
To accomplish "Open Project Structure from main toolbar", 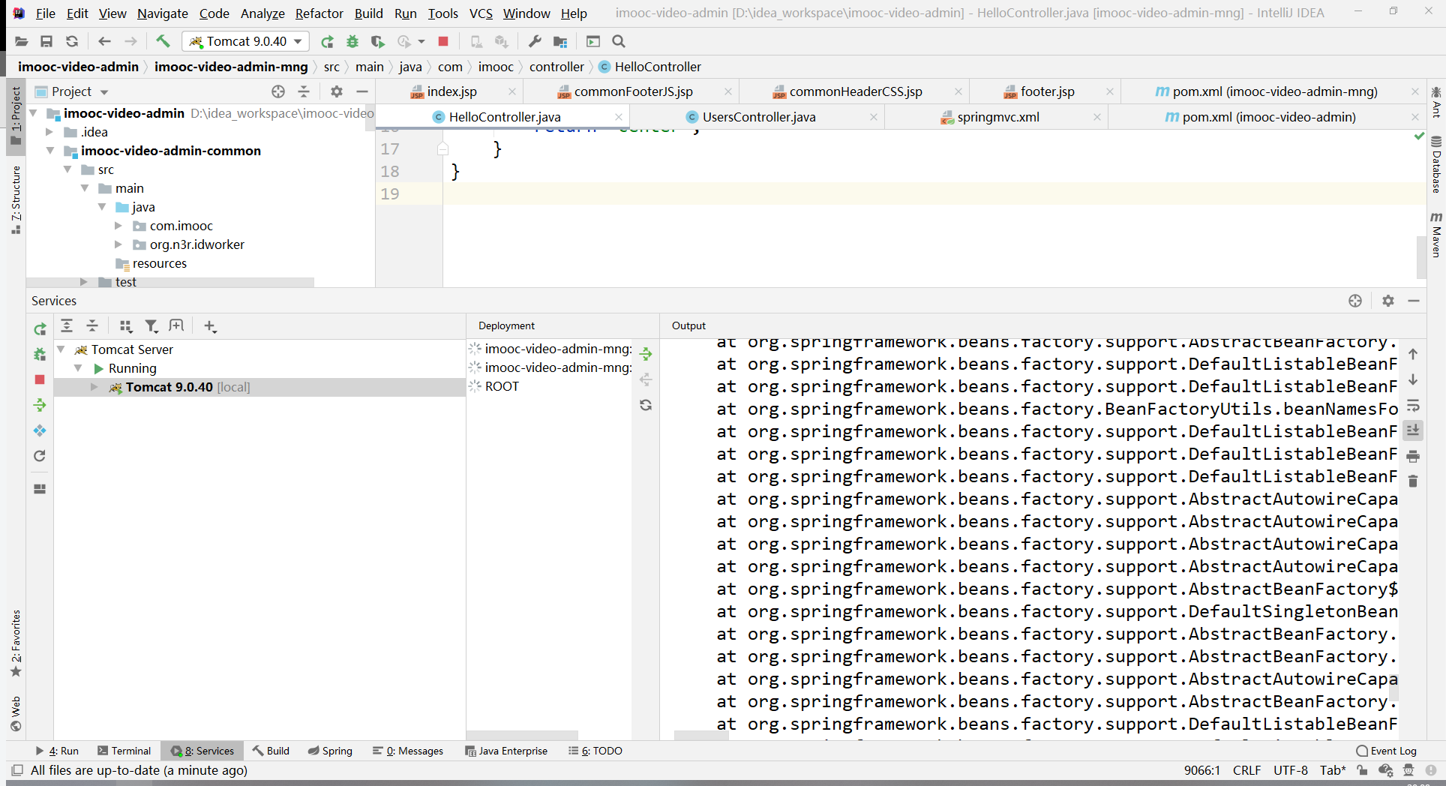I will pyautogui.click(x=560, y=41).
